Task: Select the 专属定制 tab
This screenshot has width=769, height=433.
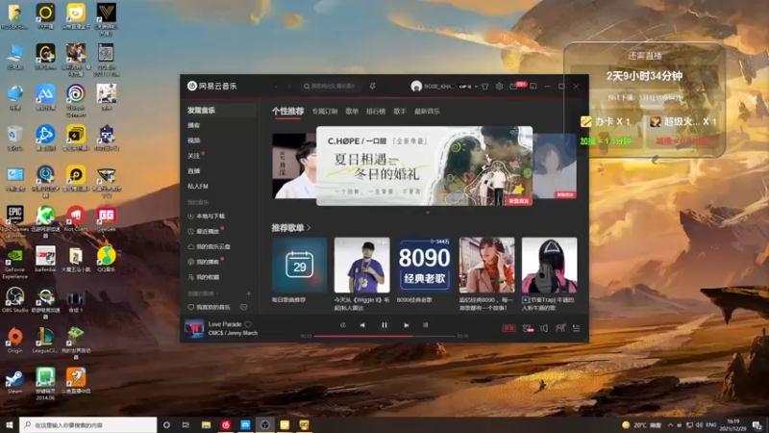Action: point(325,112)
